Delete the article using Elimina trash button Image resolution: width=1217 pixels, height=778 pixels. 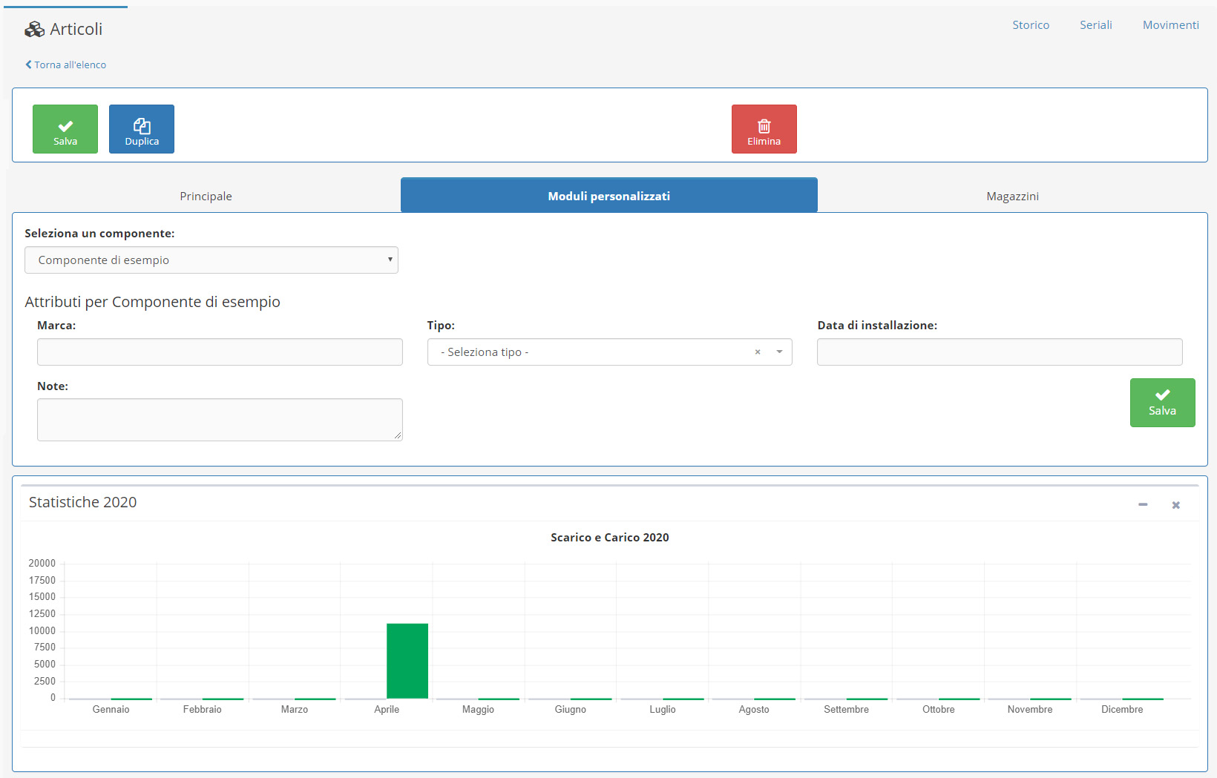coord(764,129)
